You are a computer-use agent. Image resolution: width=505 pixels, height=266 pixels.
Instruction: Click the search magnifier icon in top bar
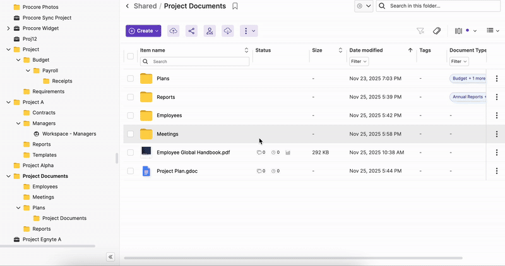click(382, 6)
